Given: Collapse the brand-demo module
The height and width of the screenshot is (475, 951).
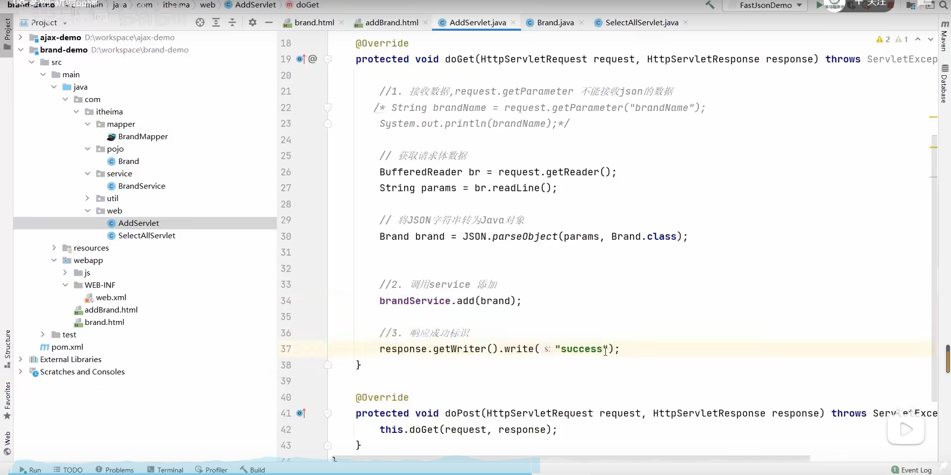Looking at the screenshot, I should pos(20,50).
